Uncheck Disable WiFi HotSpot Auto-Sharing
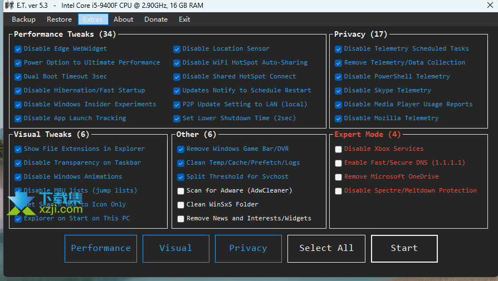 click(x=177, y=63)
